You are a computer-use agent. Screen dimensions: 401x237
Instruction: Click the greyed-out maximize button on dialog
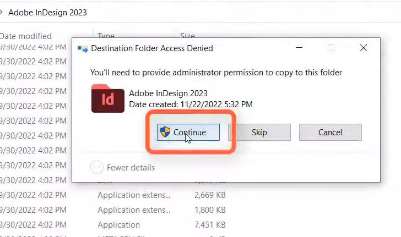[331, 48]
